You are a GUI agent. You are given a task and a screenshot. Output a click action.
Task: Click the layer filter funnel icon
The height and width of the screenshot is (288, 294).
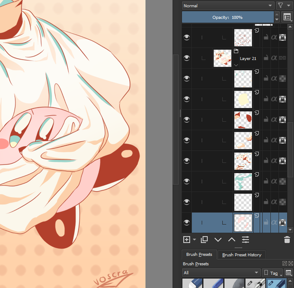pos(280,6)
